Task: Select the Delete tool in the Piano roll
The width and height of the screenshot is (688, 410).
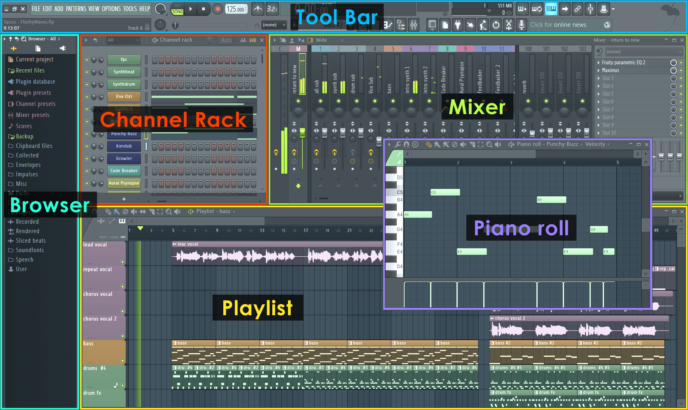Action: click(x=454, y=145)
